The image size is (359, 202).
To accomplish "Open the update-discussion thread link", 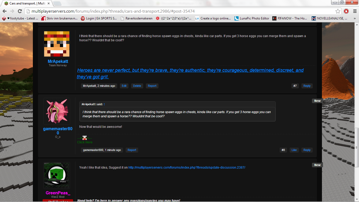I will pyautogui.click(x=187, y=168).
